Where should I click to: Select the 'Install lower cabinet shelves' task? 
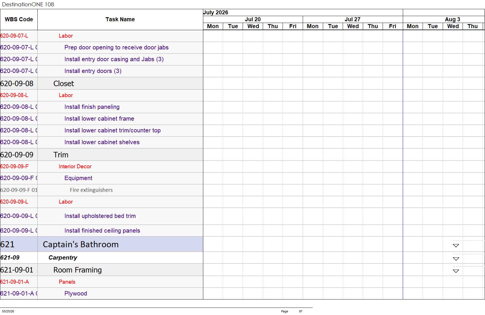click(102, 142)
